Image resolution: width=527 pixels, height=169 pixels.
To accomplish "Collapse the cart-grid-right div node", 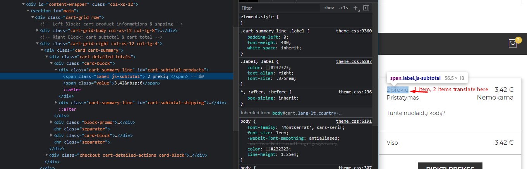I will 38,44.
